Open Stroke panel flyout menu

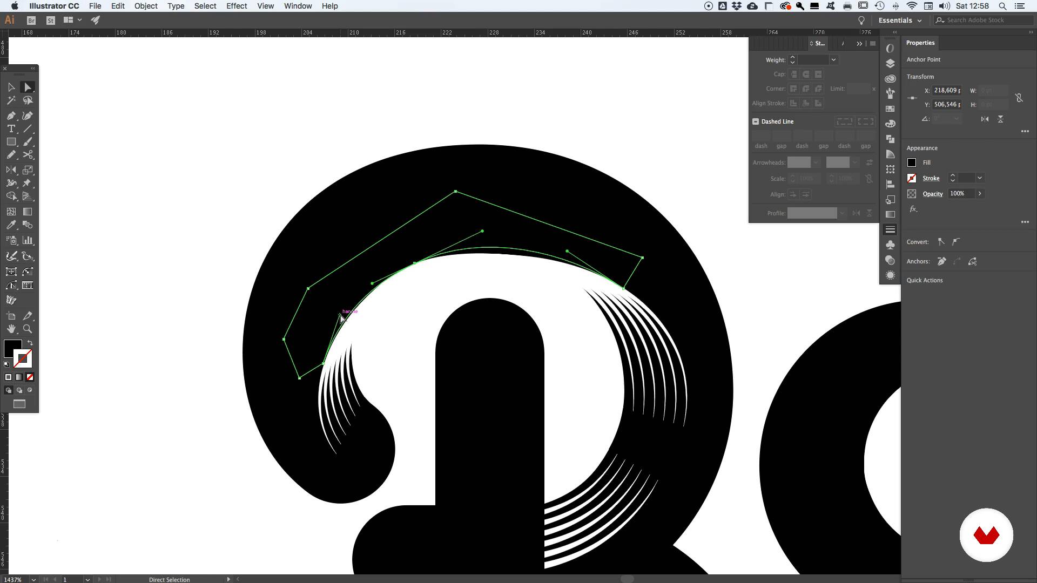[872, 43]
